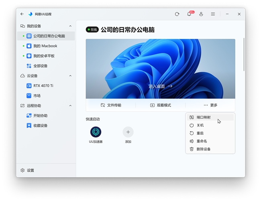This screenshot has width=261, height=201.
Task: Click the assist icon beside 开始协助
Action: [x=29, y=116]
